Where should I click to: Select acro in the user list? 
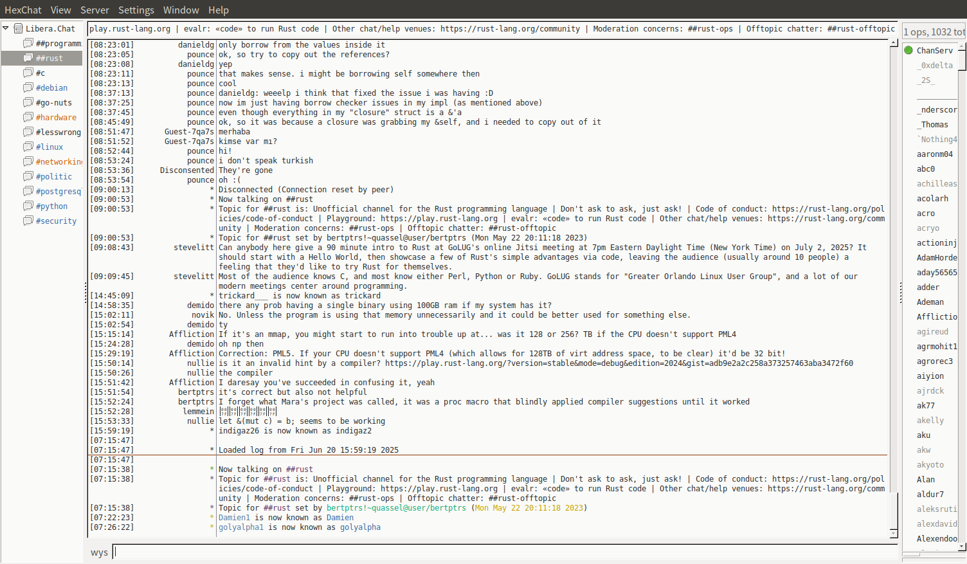[926, 213]
